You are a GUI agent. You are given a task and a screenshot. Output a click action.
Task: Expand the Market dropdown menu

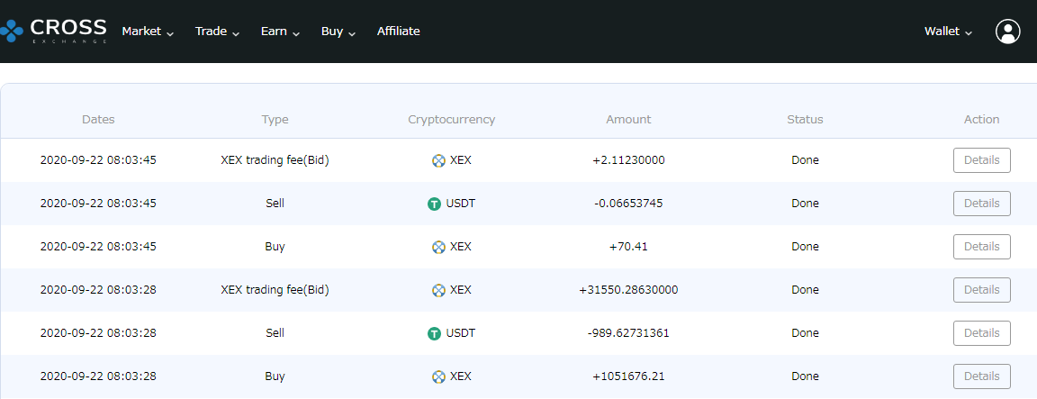click(x=149, y=32)
